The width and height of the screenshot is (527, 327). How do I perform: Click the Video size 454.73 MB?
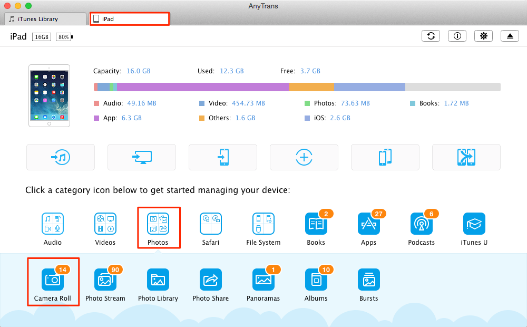coord(248,103)
